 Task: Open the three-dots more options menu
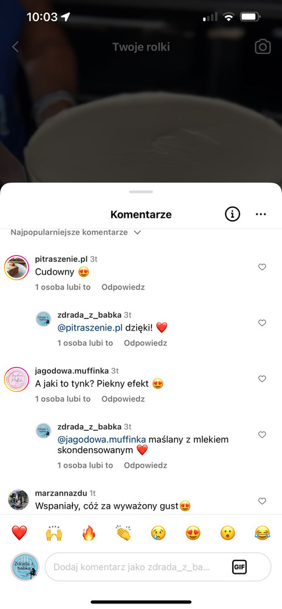pyautogui.click(x=261, y=214)
